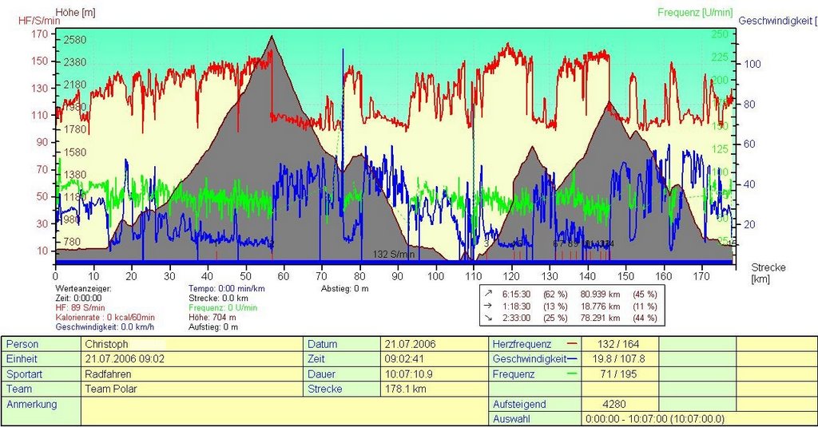The image size is (818, 427).
Task: Select the Person value 'Christoph'
Action: pyautogui.click(x=106, y=344)
